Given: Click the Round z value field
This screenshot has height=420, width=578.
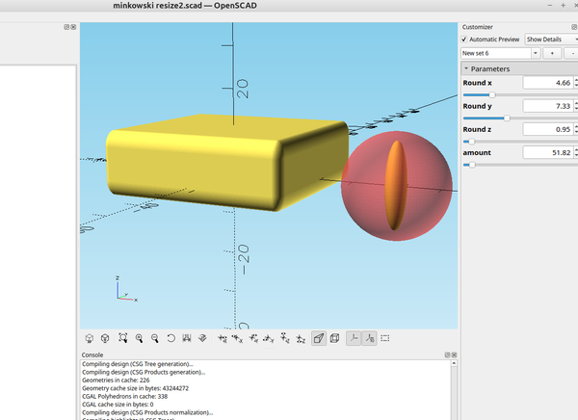Looking at the screenshot, I should point(548,129).
